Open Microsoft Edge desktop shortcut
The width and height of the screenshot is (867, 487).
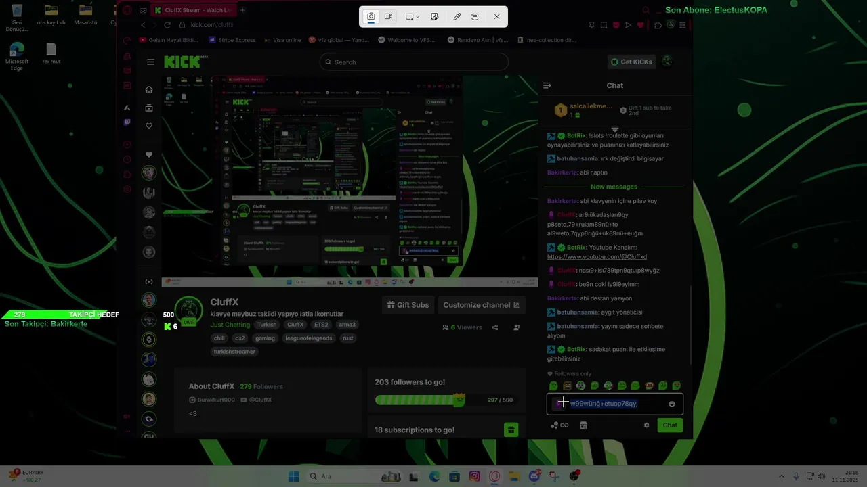[17, 57]
